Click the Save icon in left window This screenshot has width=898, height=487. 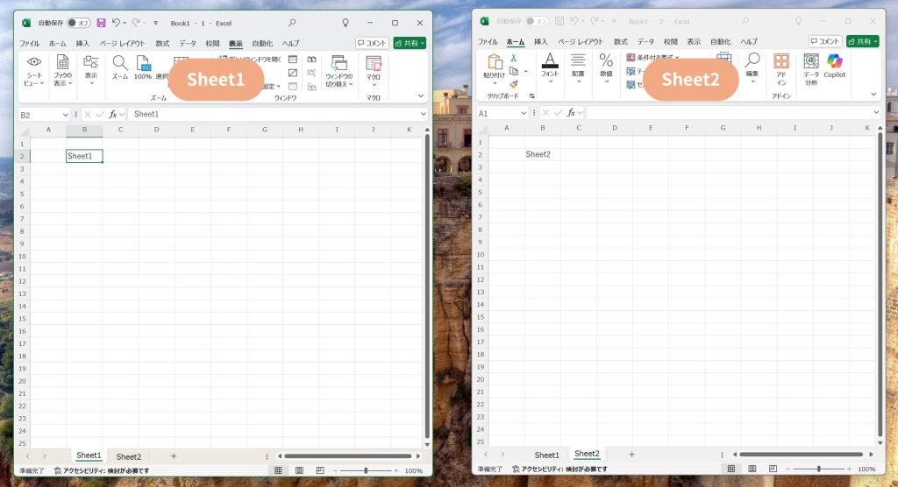click(x=101, y=22)
